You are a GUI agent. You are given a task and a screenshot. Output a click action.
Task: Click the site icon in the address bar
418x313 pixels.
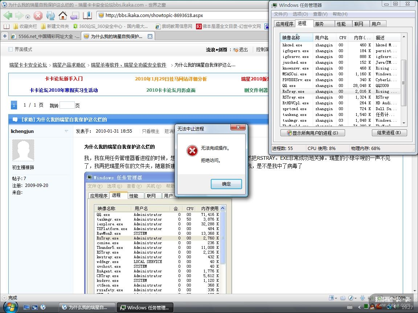101,16
